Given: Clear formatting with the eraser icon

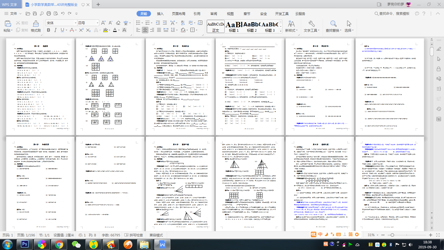Looking at the screenshot, I should coord(118,23).
